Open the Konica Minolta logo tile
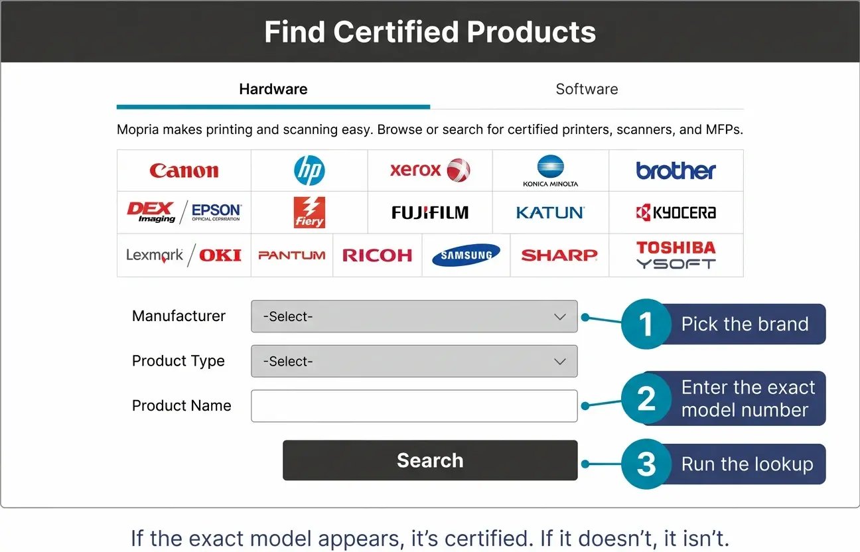Screen dimensions: 860x552 (550, 171)
